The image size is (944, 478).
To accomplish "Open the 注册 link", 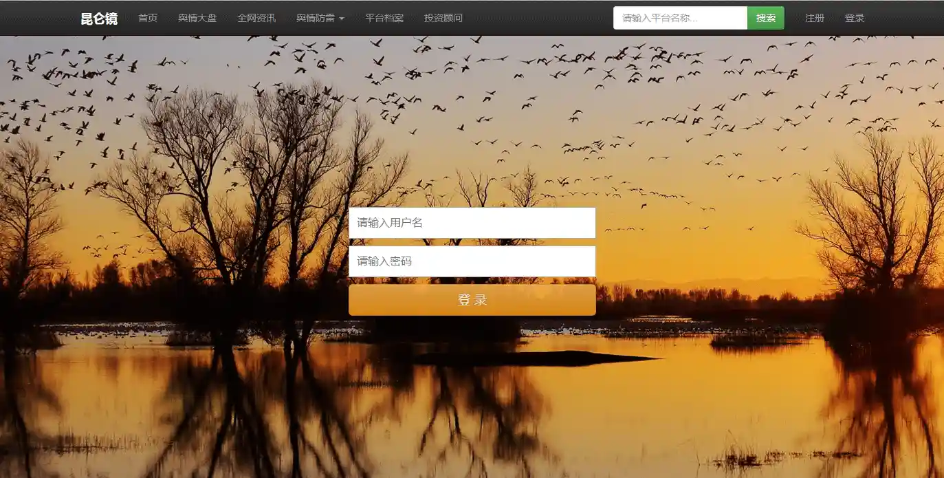I will [815, 18].
